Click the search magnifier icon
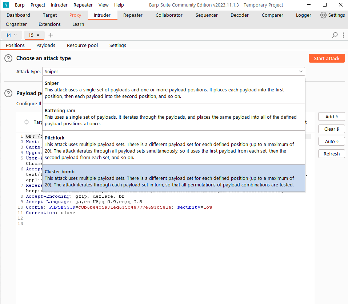The width and height of the screenshot is (348, 304). tap(335, 35)
